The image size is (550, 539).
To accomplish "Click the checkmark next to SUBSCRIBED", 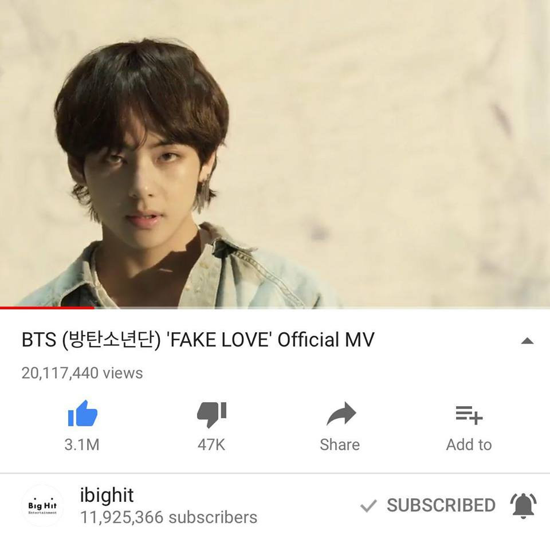I will tap(368, 506).
